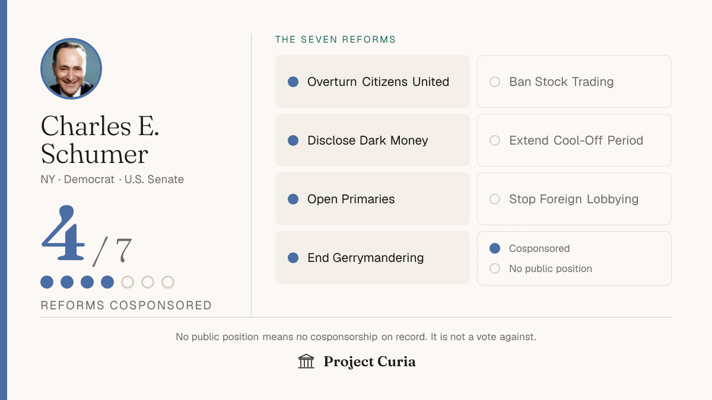This screenshot has height=400, width=712.
Task: Click The Seven Reforms heading
Action: point(335,40)
